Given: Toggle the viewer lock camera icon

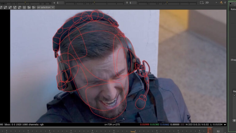Looking at the screenshot, I should [221, 2].
